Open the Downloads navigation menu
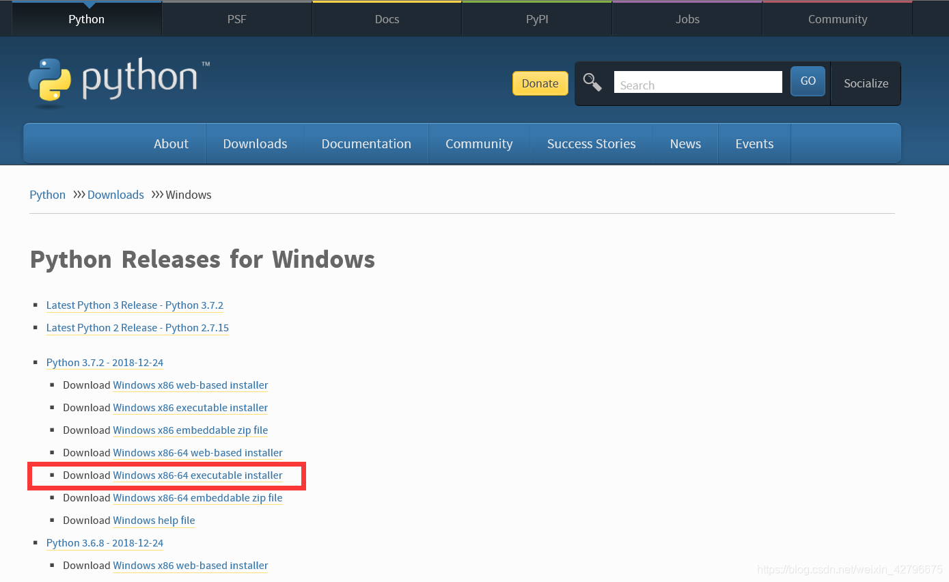Screen dimensions: 949x582 click(x=255, y=143)
